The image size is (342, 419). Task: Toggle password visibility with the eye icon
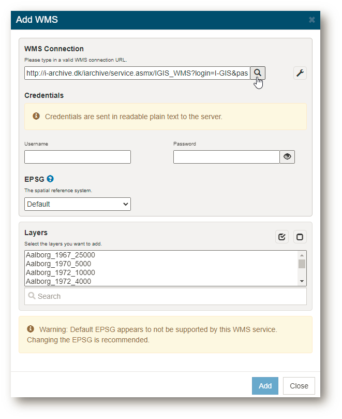coord(287,156)
